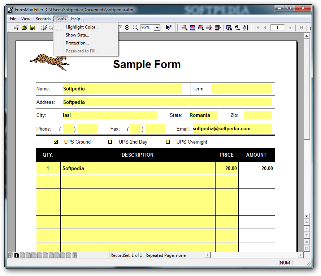Jump to bottom with the double-down scroll button
Viewport: 321px width, 276px height.
click(x=307, y=242)
